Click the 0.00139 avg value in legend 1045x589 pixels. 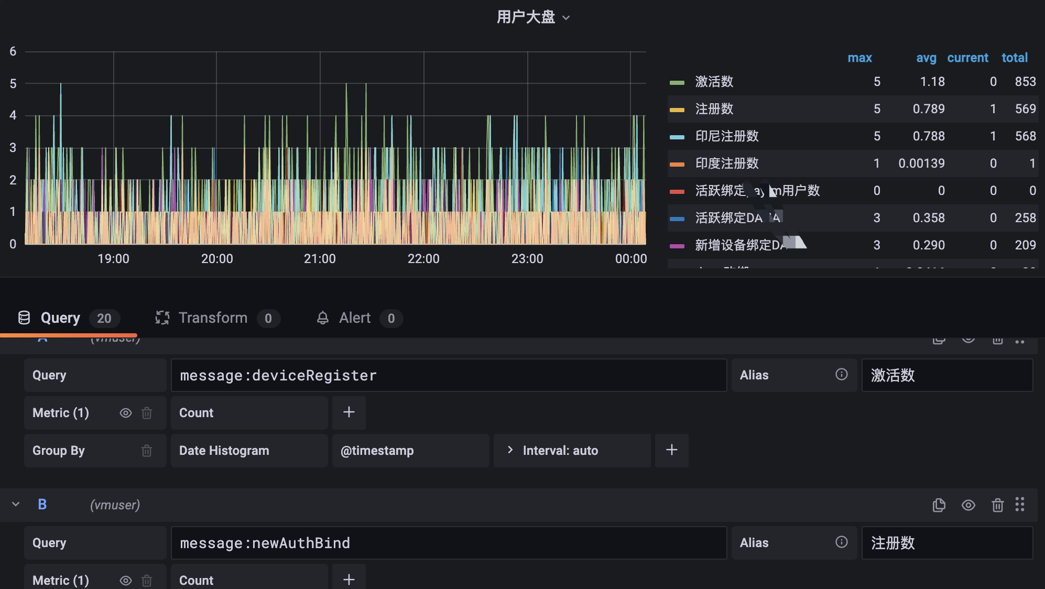click(x=921, y=163)
